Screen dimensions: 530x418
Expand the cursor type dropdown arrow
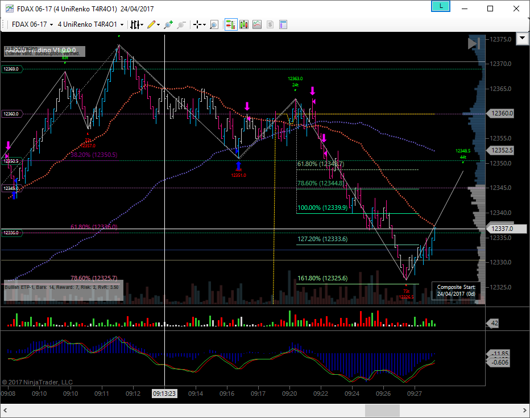point(205,24)
